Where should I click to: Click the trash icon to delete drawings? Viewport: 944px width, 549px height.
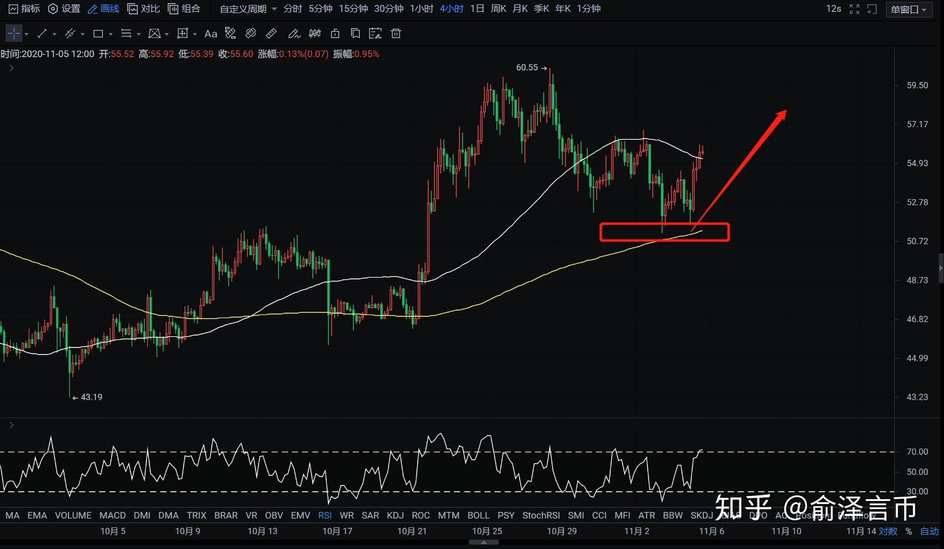(395, 34)
